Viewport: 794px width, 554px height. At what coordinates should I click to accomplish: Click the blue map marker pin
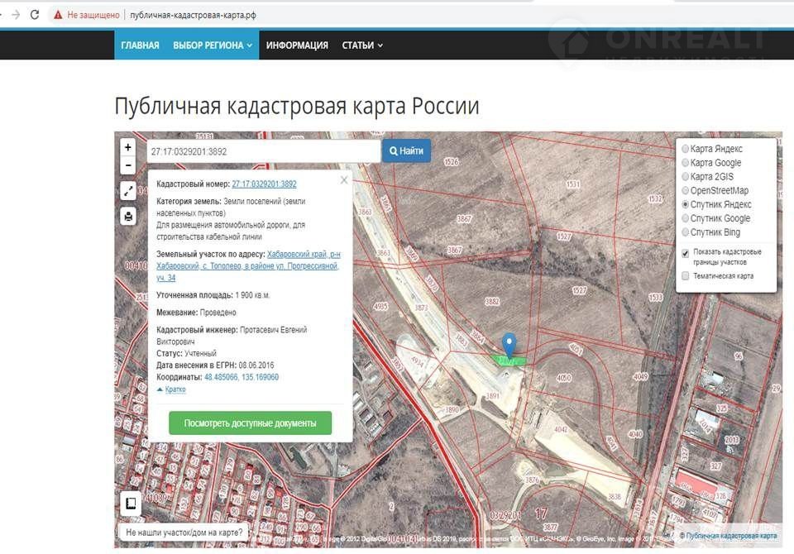point(509,344)
